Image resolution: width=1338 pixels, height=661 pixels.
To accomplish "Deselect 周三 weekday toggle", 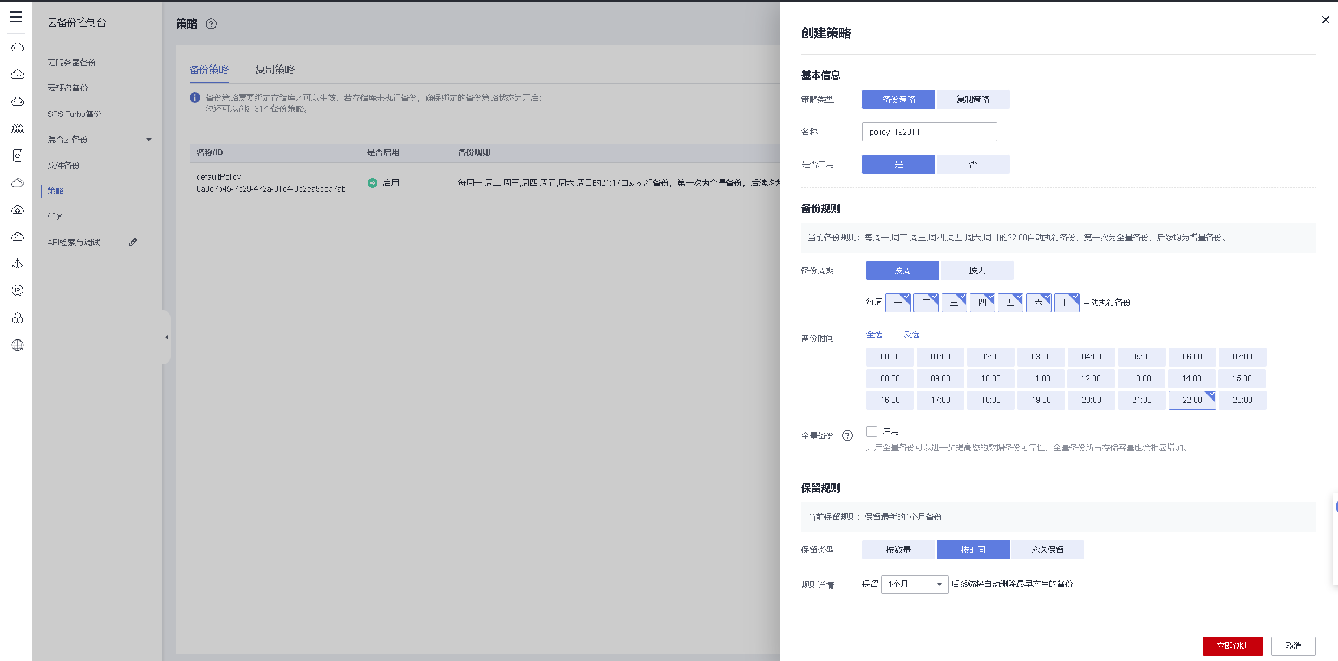I will [x=954, y=303].
